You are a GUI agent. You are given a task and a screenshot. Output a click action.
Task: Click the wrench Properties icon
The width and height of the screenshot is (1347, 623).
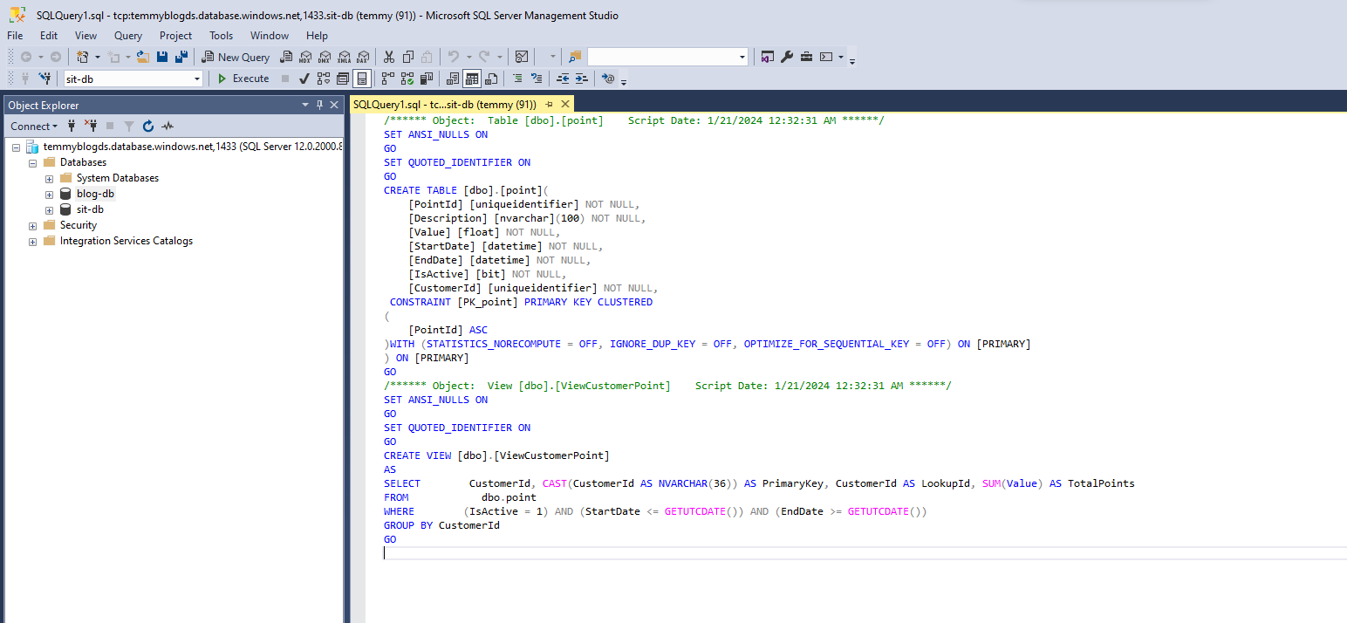click(x=786, y=57)
